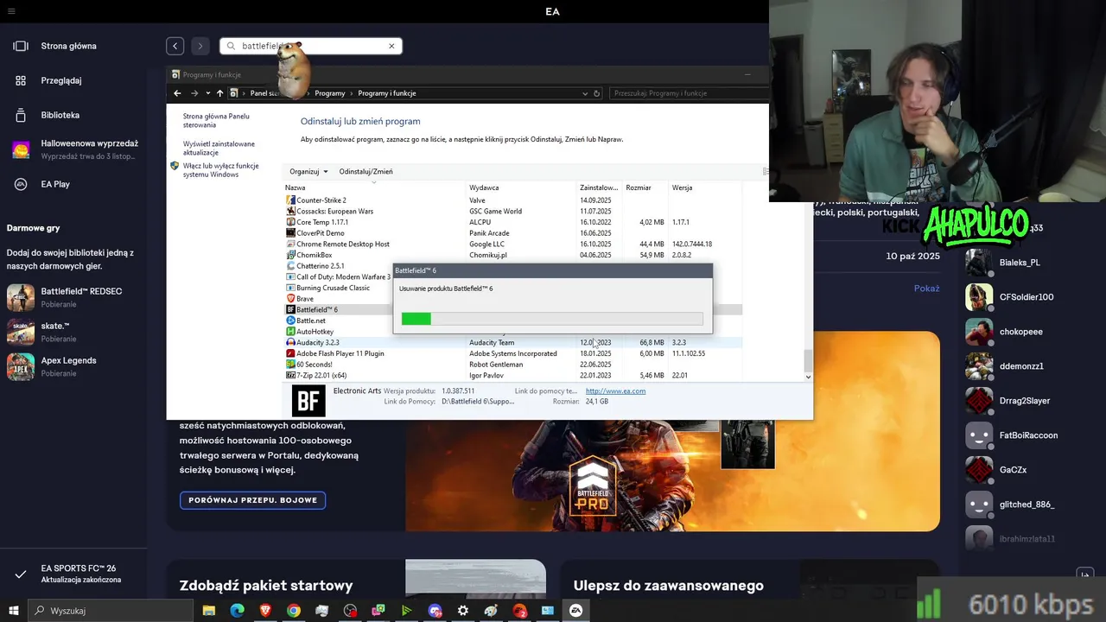1106x622 pixels.
Task: Sort by Zainstalowano column header
Action: tap(599, 187)
